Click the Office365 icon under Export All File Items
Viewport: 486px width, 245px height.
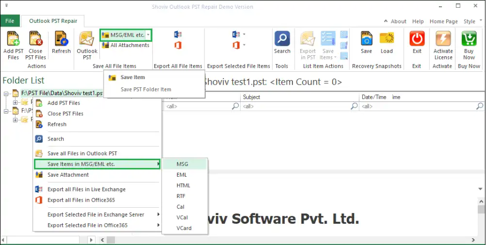coord(178,45)
